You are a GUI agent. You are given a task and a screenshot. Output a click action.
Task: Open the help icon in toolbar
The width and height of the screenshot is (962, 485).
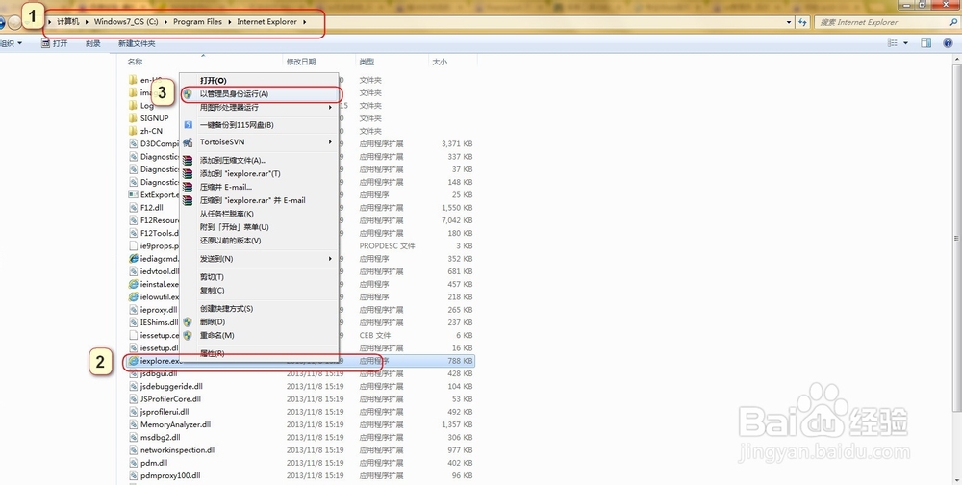(x=948, y=43)
